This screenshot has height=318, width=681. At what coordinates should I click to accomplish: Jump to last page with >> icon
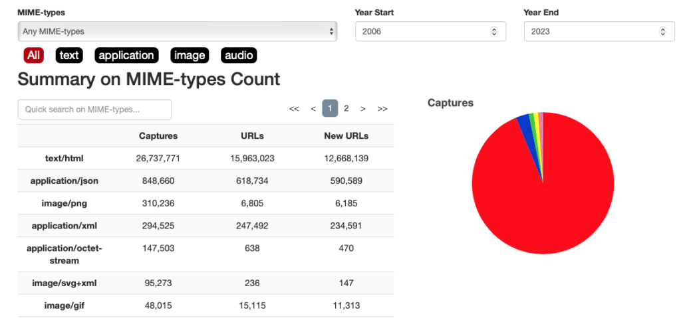tap(382, 109)
